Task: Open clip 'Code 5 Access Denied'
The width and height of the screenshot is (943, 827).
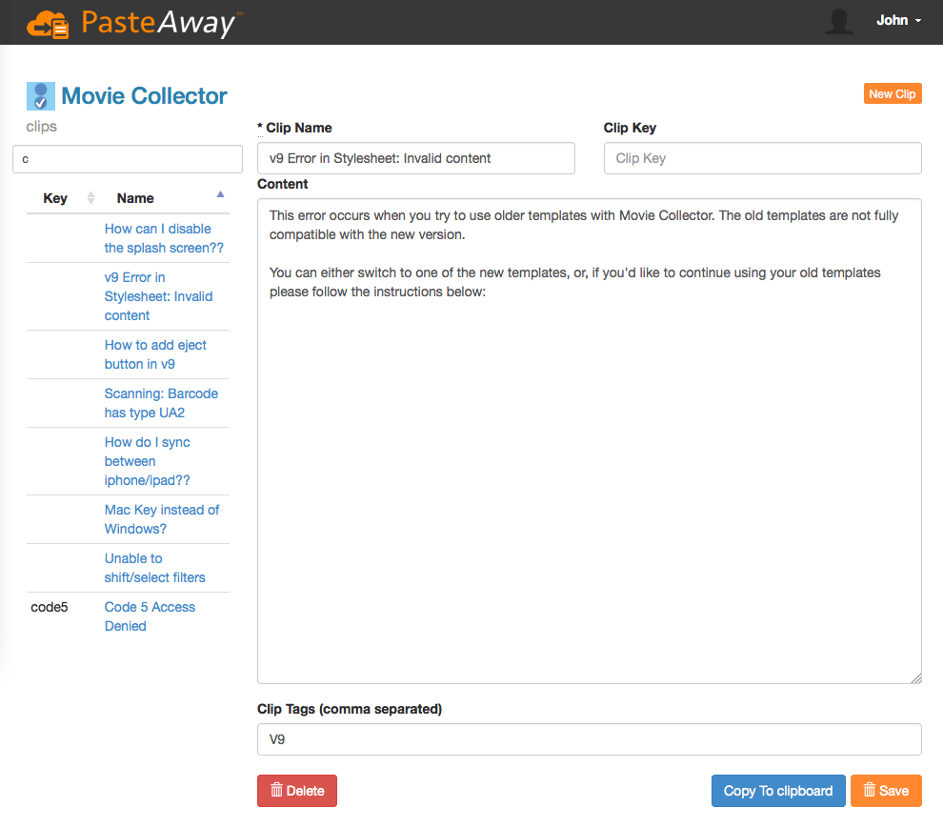Action: 150,616
